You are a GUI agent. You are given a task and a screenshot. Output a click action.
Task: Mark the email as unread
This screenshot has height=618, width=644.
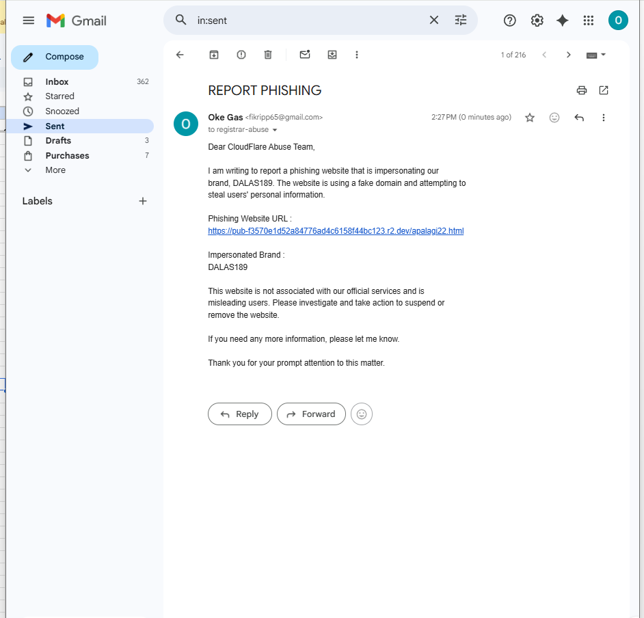(x=305, y=54)
